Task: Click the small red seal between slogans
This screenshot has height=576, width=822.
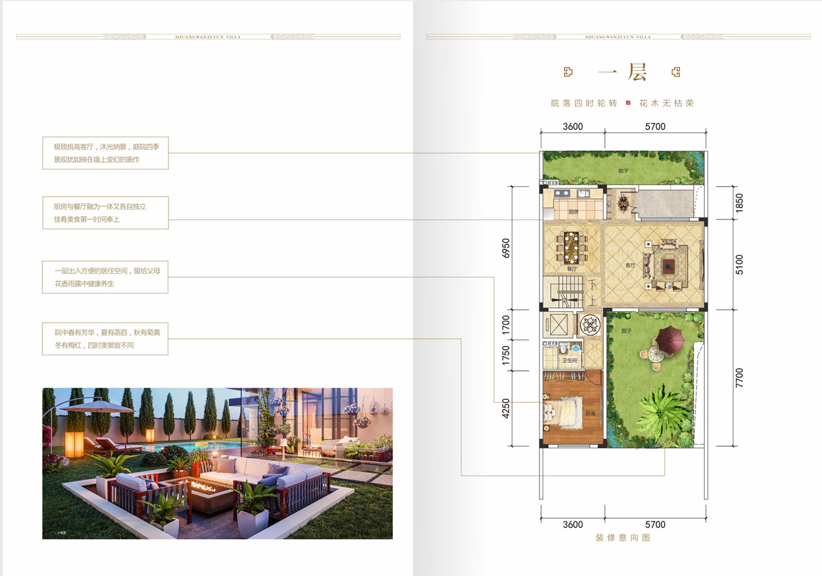Action: 628,103
